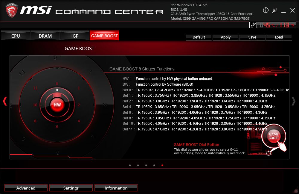This screenshot has height=194, width=299.
Task: Click the Load button
Action: click(279, 37)
